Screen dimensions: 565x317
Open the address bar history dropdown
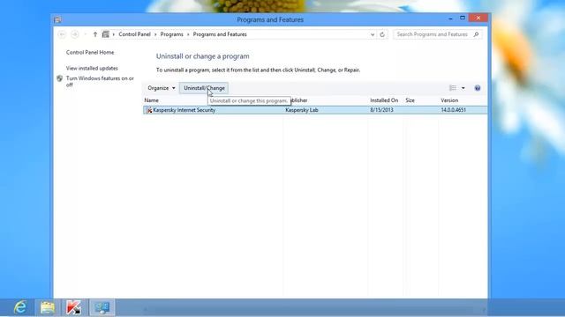373,34
